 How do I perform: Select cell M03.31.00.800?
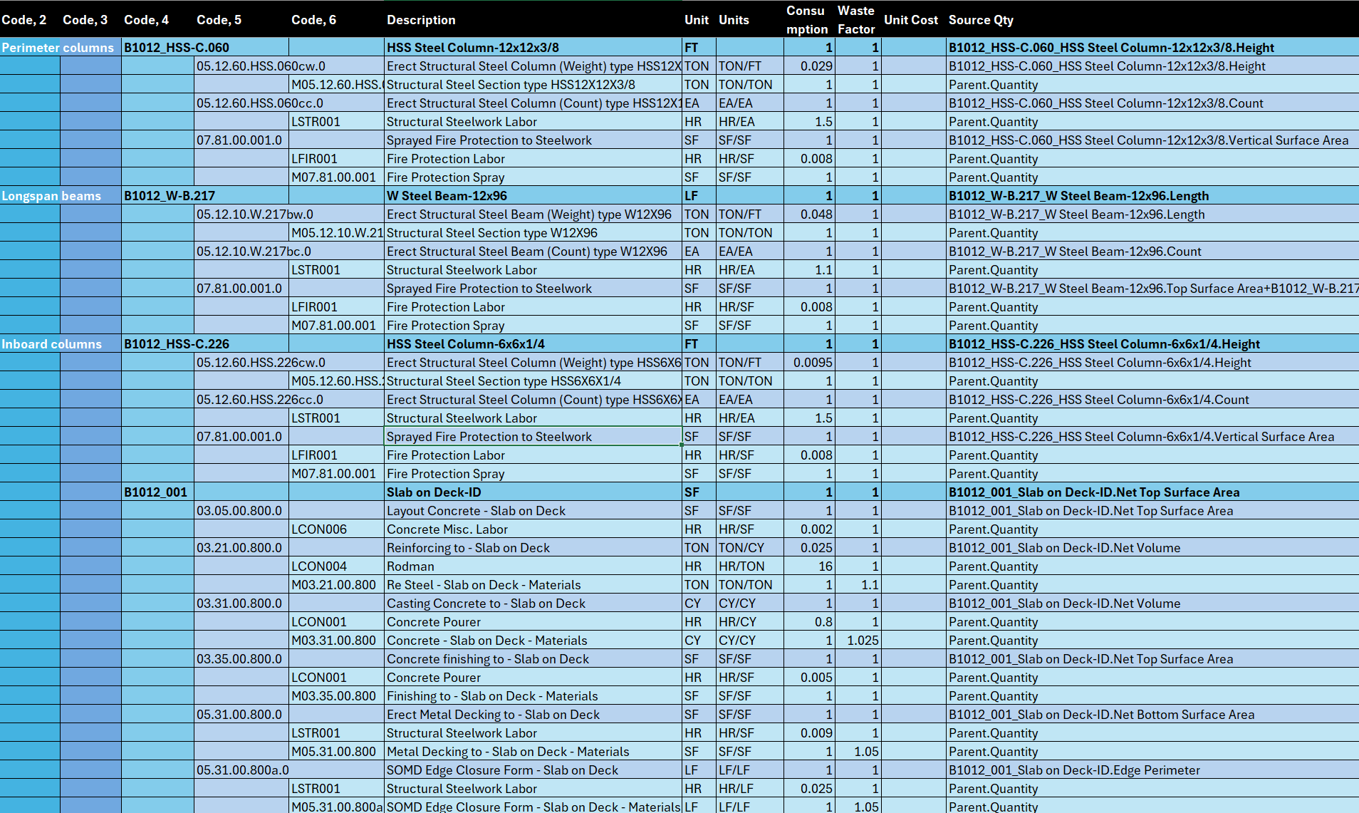pyautogui.click(x=336, y=641)
